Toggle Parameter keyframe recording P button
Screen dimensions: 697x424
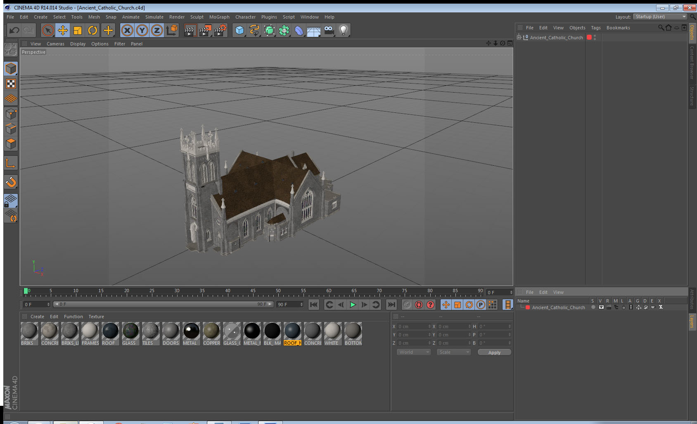tap(481, 305)
